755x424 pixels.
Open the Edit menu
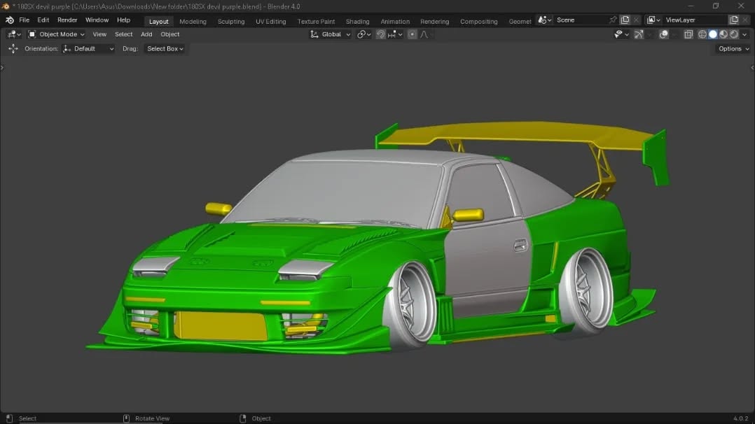pyautogui.click(x=43, y=20)
